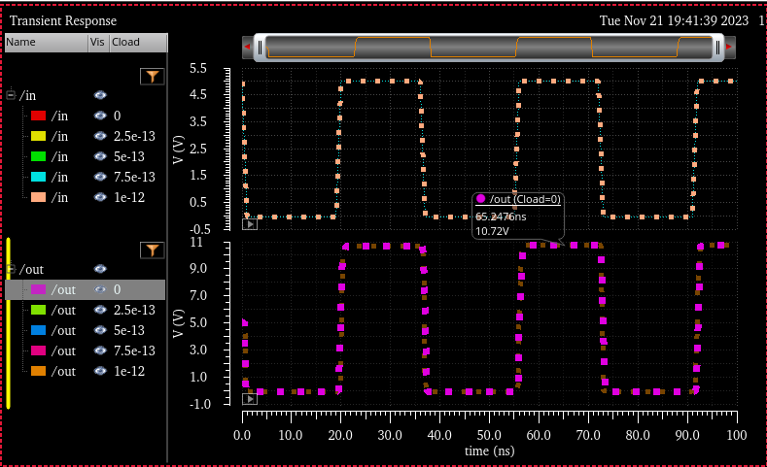Click the filter icon above the /in group

pos(153,76)
